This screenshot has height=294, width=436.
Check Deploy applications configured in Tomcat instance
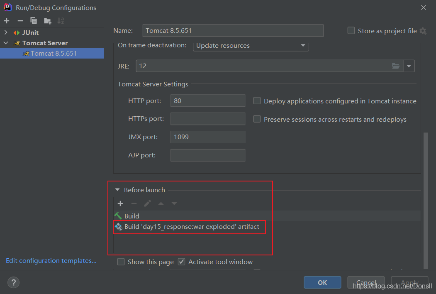[257, 101]
